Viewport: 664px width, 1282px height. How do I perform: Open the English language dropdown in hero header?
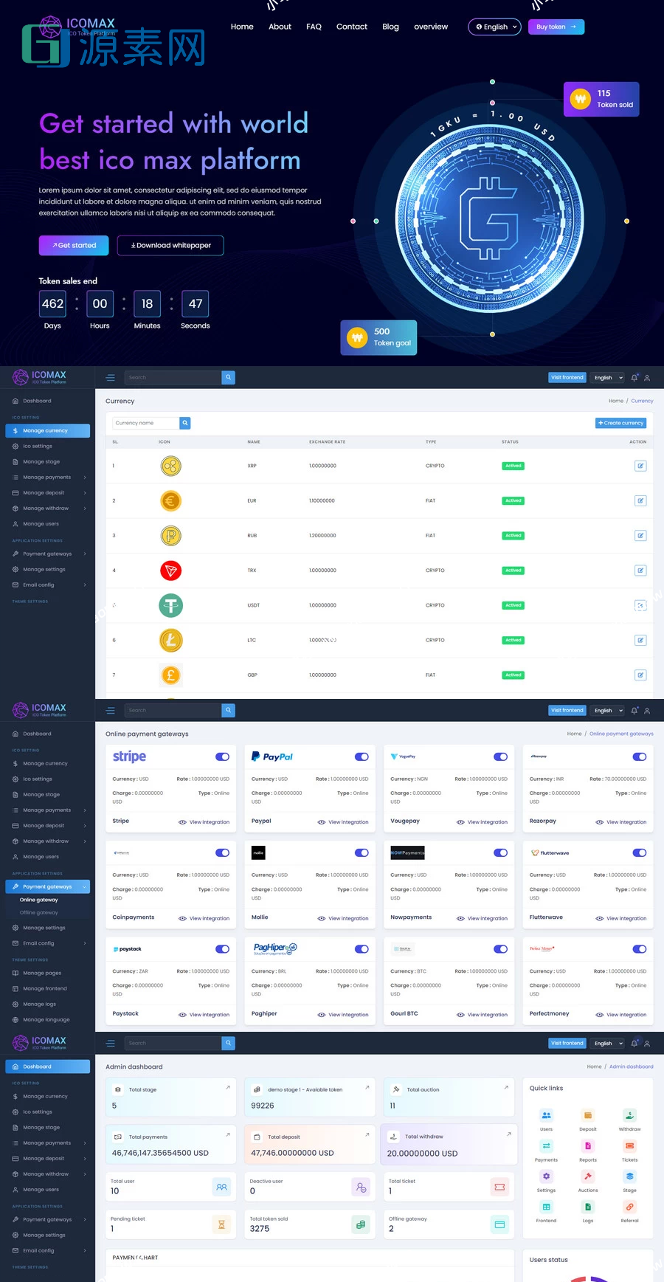click(x=494, y=27)
